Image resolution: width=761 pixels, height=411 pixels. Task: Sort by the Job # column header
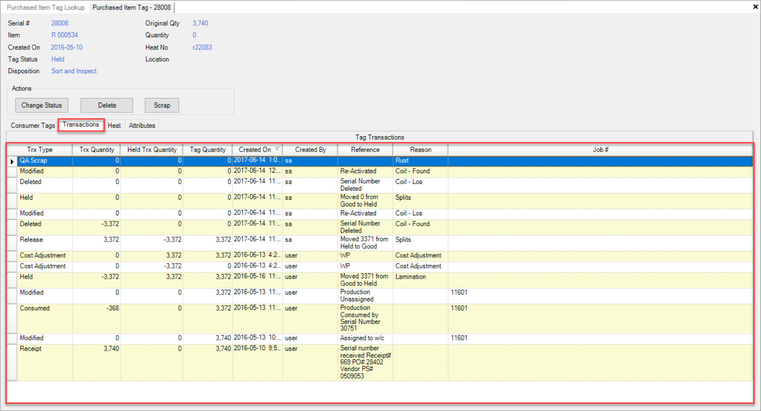[x=600, y=150]
